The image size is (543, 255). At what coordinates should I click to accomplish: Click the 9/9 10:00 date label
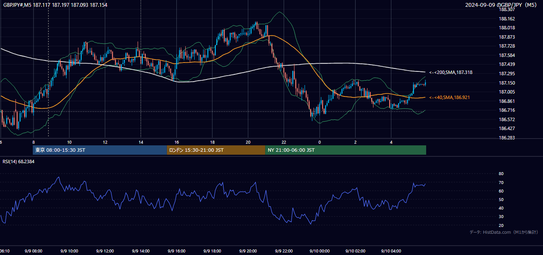pos(69,251)
